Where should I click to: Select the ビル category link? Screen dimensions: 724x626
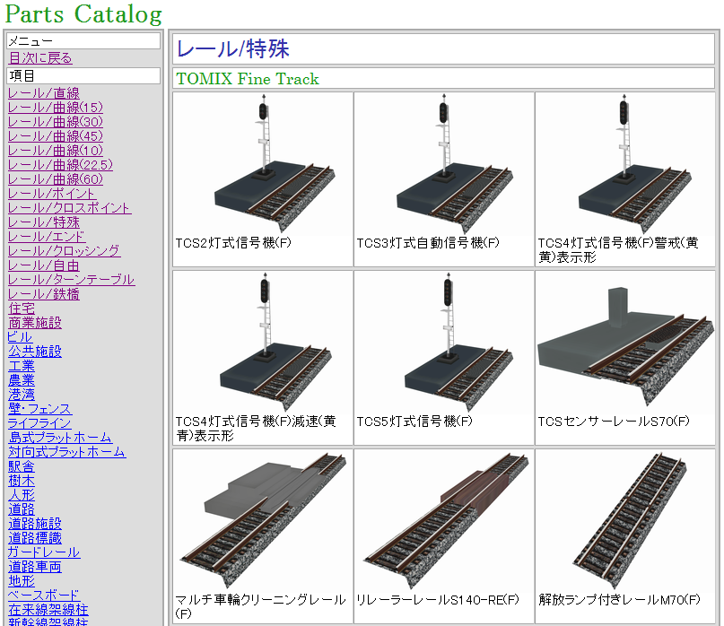point(20,337)
